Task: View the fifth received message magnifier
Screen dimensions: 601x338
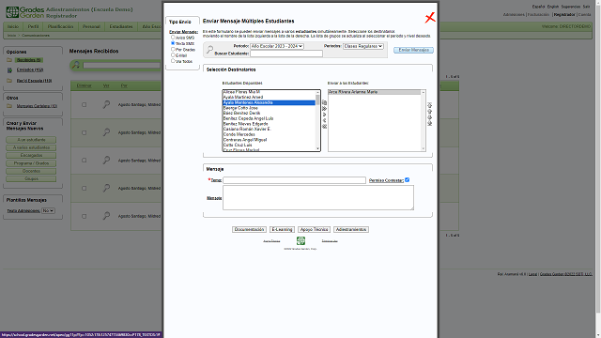Action: tap(106, 216)
